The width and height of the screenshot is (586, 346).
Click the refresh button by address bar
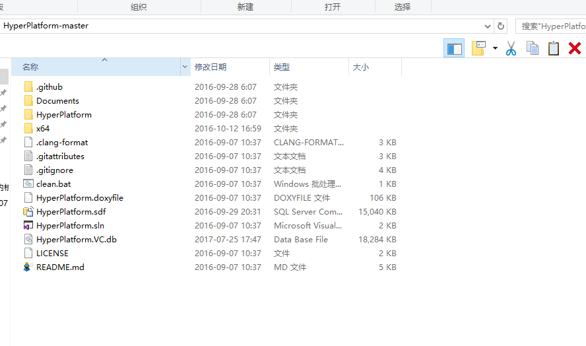click(x=501, y=26)
